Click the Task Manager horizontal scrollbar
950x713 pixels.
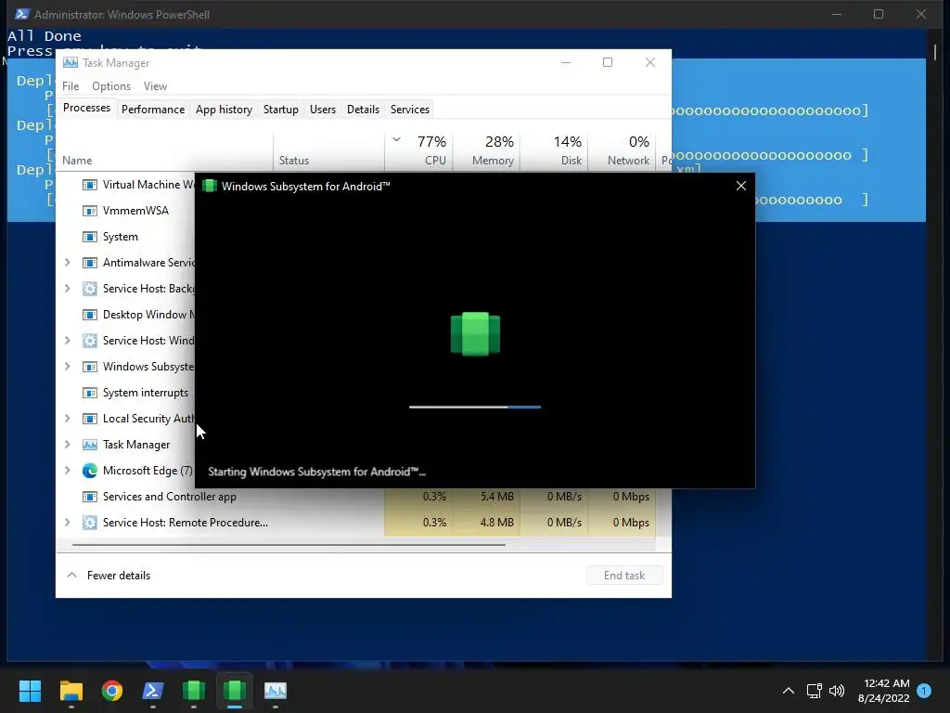[289, 545]
